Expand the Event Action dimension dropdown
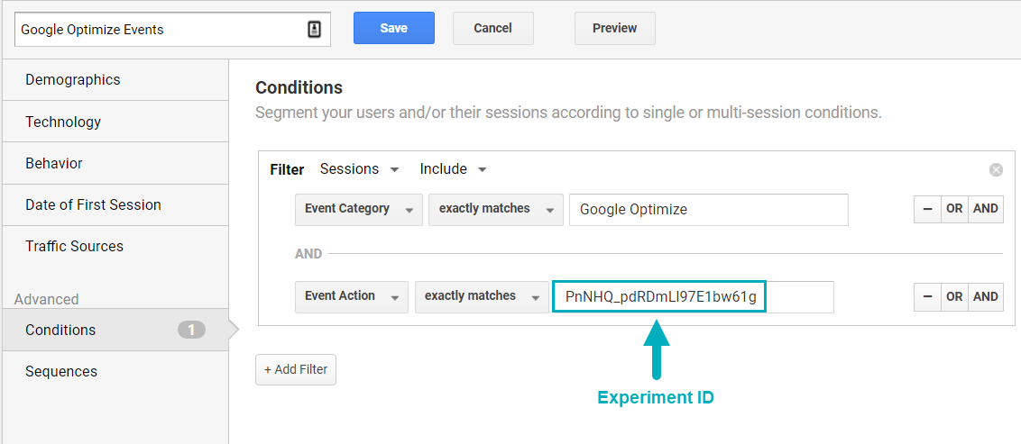Image resolution: width=1021 pixels, height=444 pixels. click(351, 296)
